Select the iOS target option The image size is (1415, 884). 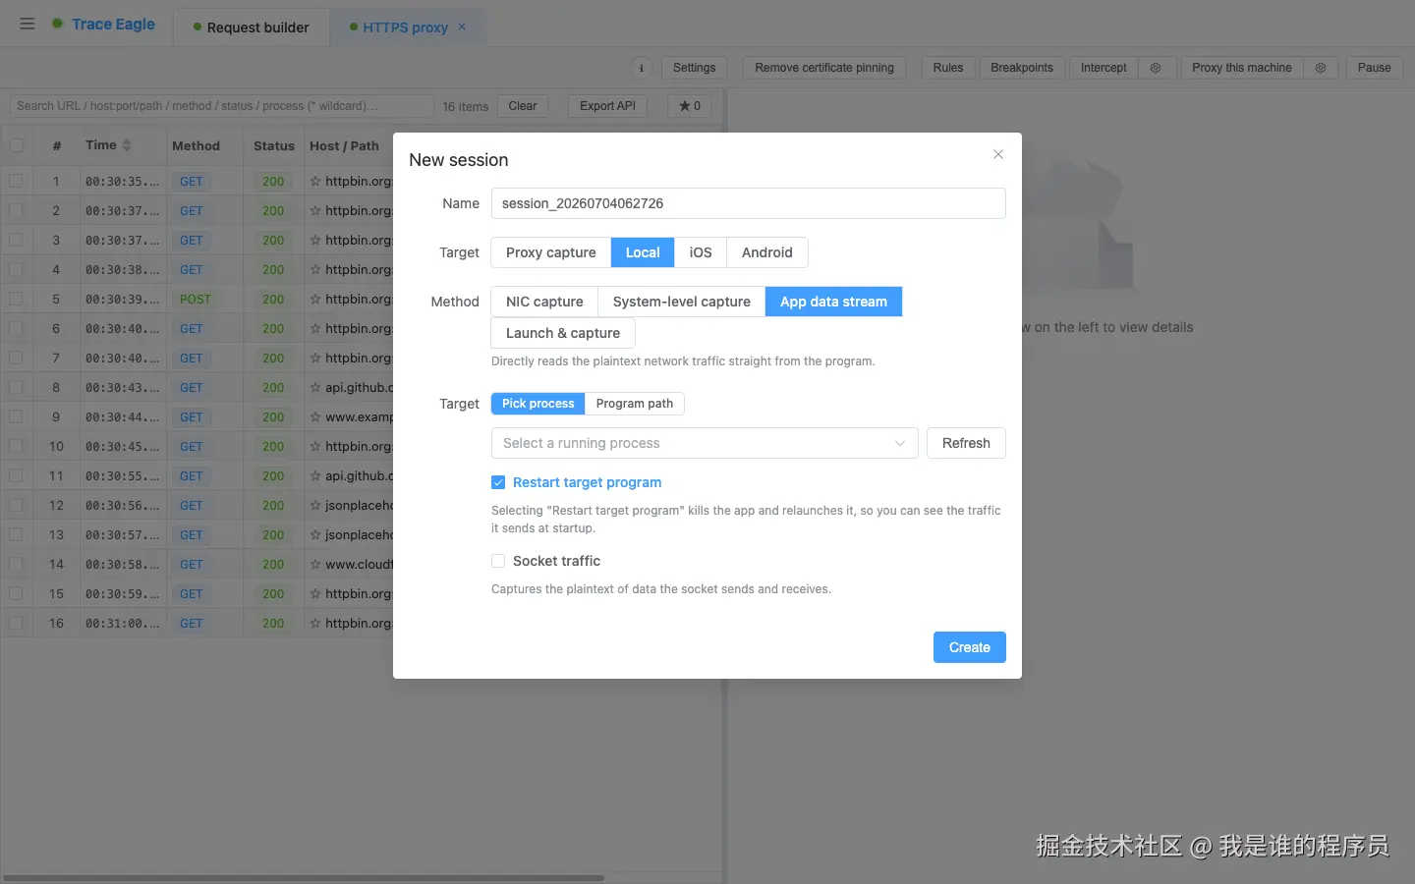tap(701, 252)
